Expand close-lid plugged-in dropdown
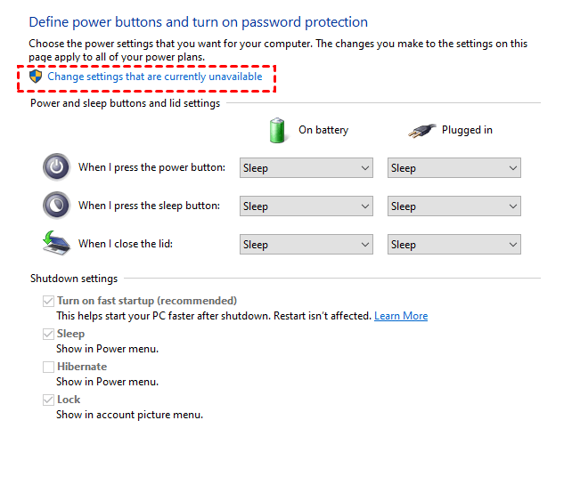The width and height of the screenshot is (580, 485). tap(454, 245)
